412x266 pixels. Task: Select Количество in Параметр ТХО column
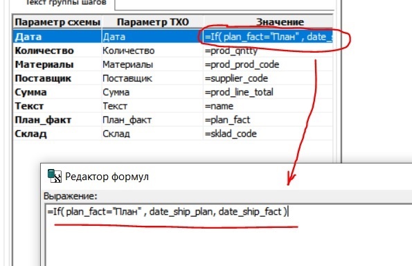[x=152, y=51]
